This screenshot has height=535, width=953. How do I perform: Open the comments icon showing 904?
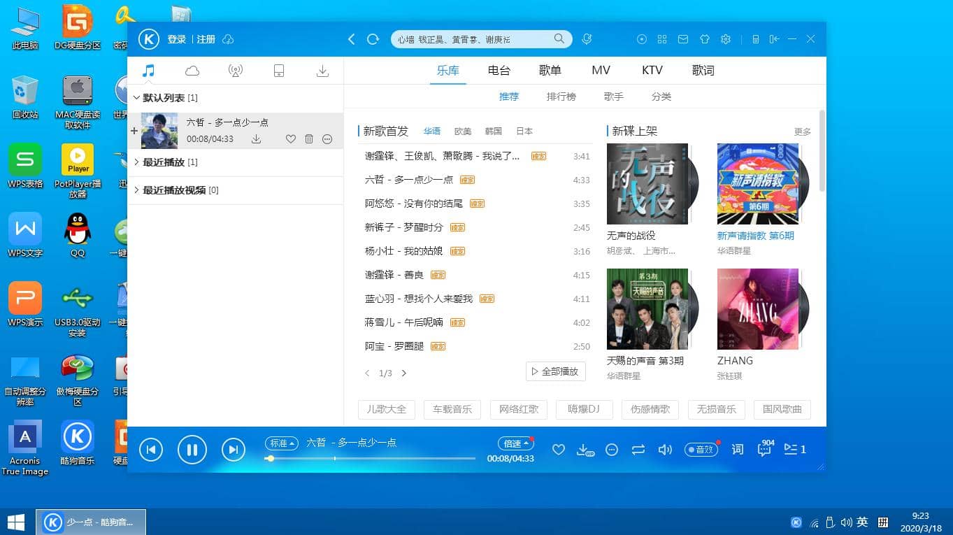point(764,450)
